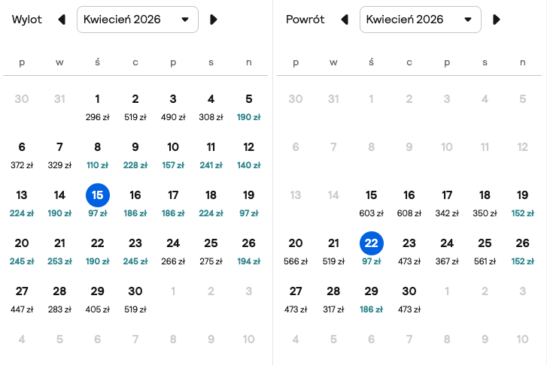547x365 pixels.
Task: Pick departure date 12 at 140 zł
Action: (x=249, y=155)
